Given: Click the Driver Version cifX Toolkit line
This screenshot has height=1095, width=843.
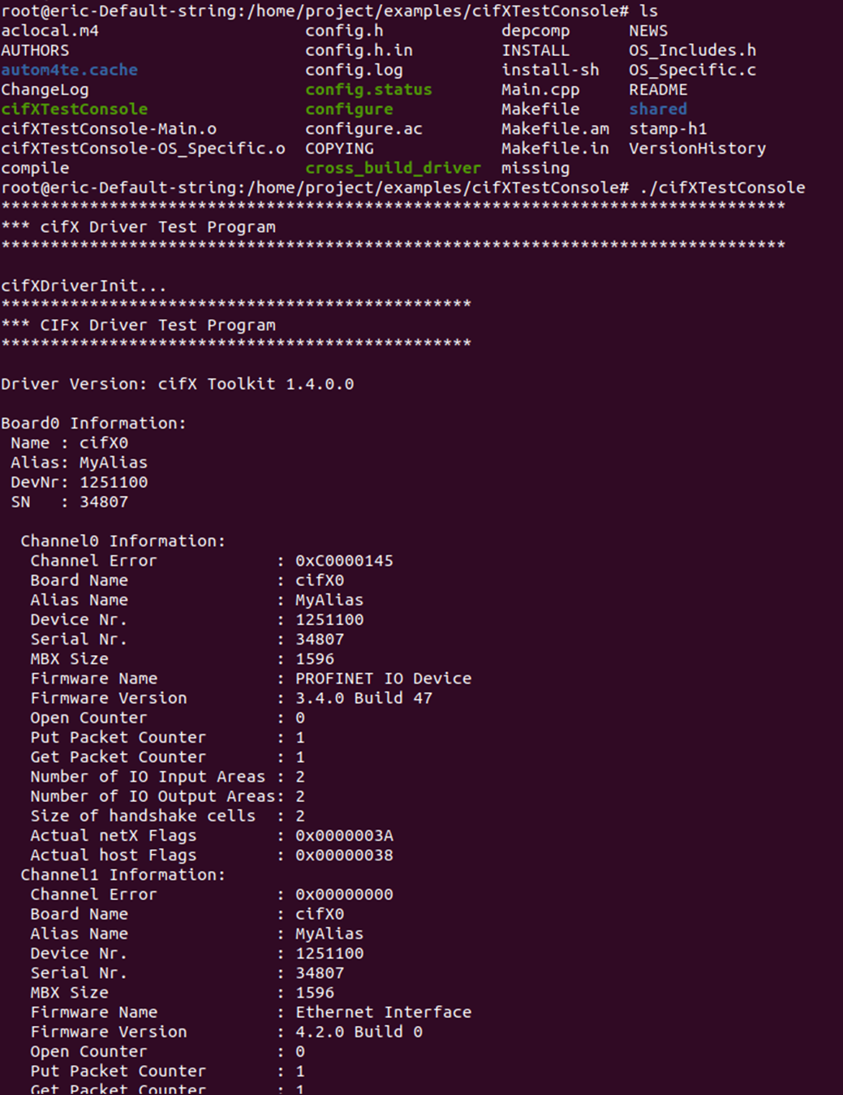Looking at the screenshot, I should 178,384.
